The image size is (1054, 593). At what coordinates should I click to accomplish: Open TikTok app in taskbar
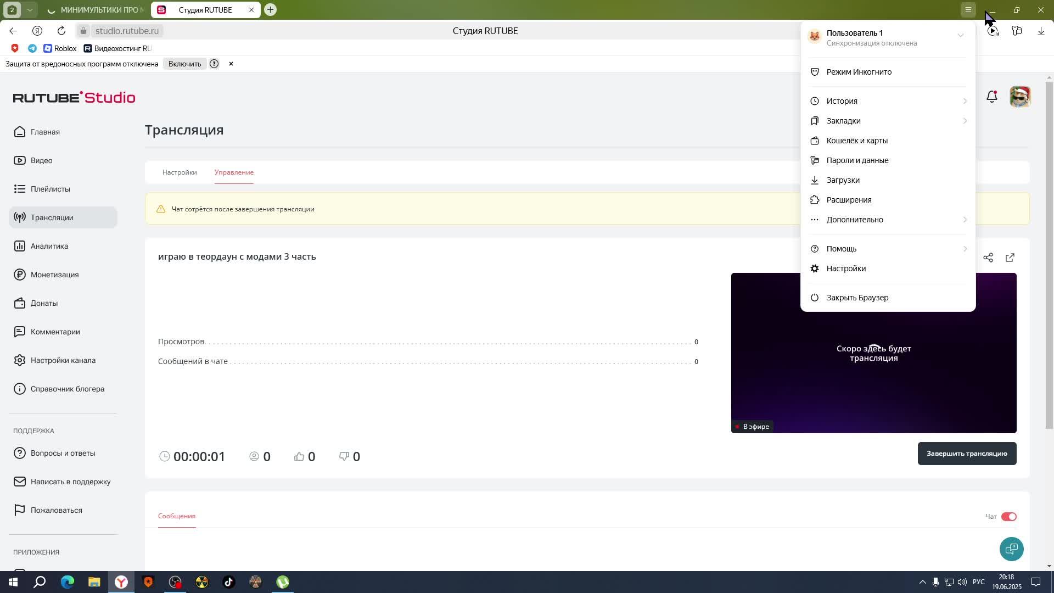[x=228, y=582]
